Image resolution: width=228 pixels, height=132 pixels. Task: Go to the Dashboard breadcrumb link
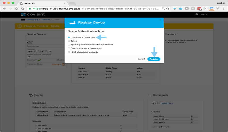(32, 20)
